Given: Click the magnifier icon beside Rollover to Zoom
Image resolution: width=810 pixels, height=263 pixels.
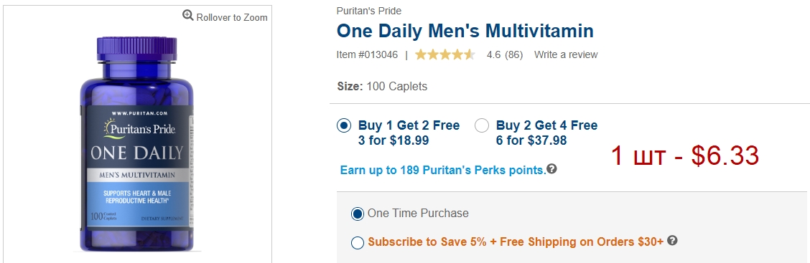Looking at the screenshot, I should [x=188, y=16].
